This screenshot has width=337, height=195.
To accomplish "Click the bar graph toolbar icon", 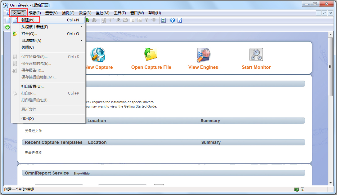I will [140, 20].
